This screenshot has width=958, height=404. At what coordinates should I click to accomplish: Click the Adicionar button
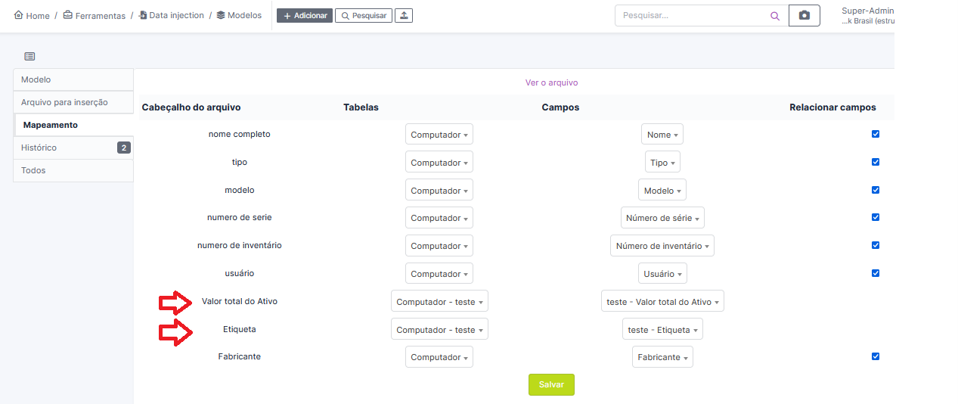click(305, 15)
